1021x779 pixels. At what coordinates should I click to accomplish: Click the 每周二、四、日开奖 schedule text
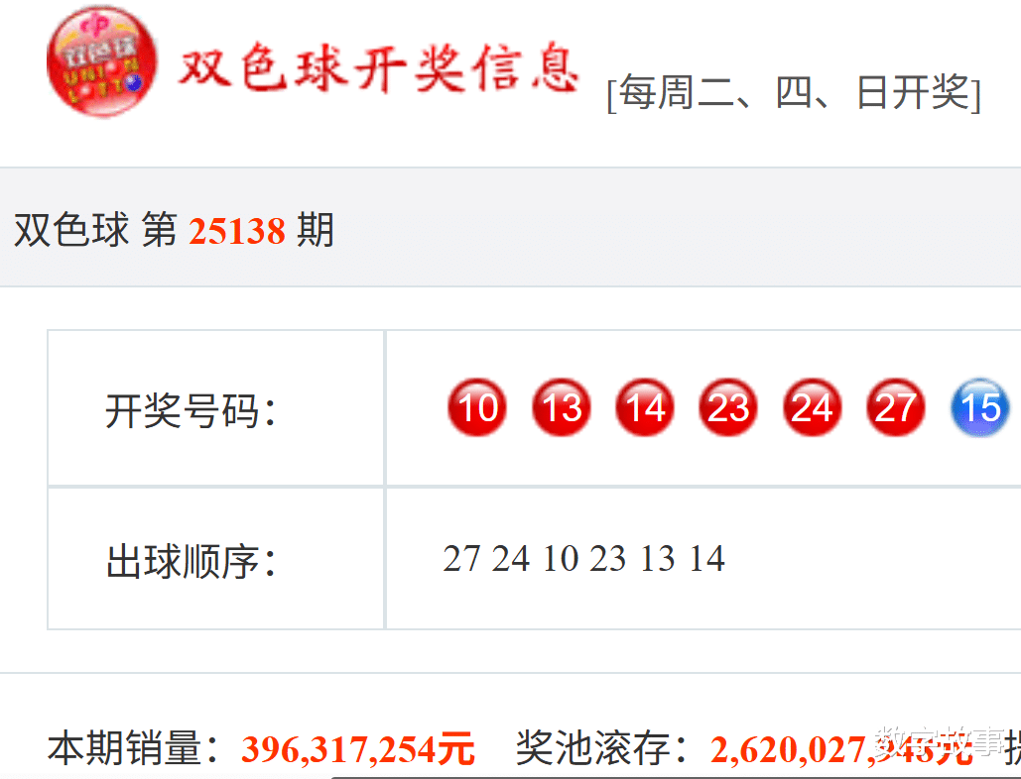point(793,93)
